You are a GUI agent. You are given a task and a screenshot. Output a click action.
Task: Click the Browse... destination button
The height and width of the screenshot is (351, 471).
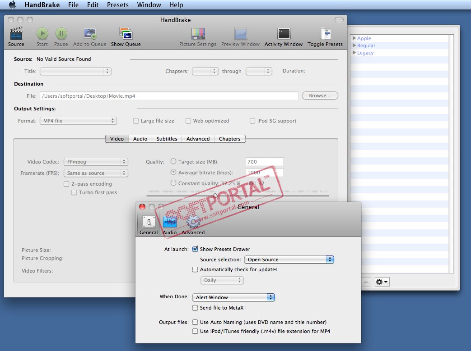pyautogui.click(x=320, y=96)
